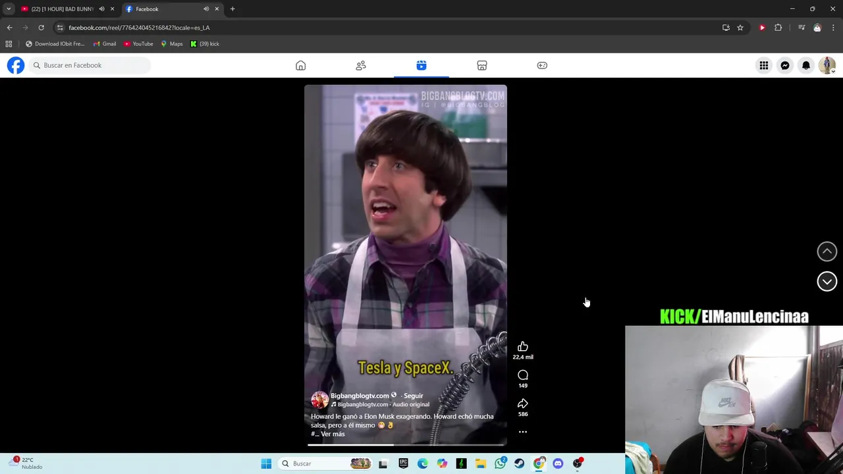Open Messenger chats icon
This screenshot has height=474, width=843.
click(785, 65)
